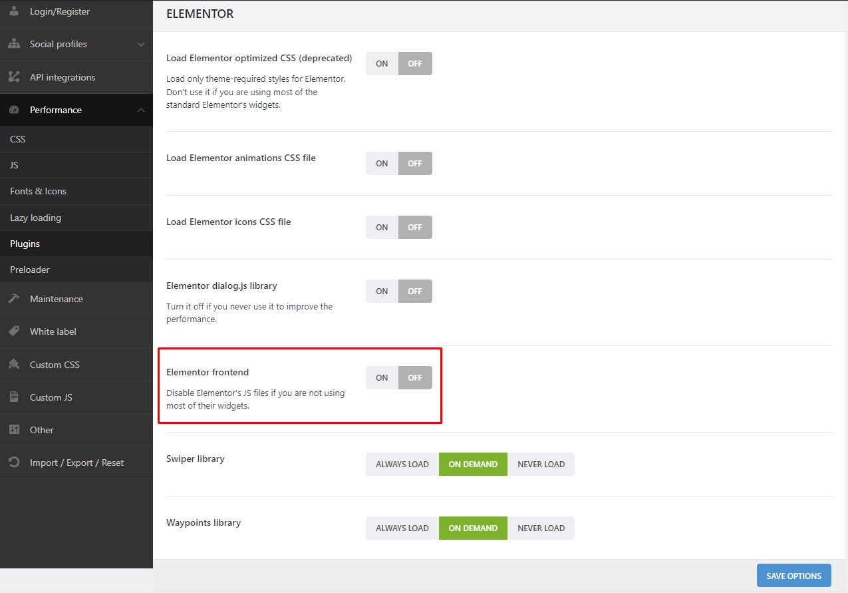Click the Maintenance hammer icon

pyautogui.click(x=14, y=299)
